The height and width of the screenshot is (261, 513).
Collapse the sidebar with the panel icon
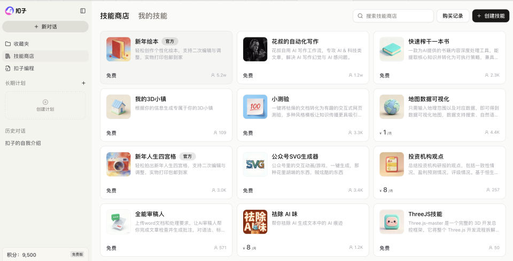(x=83, y=11)
